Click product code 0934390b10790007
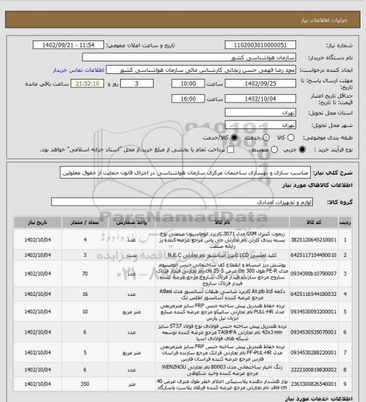The width and height of the screenshot is (366, 402). point(314,274)
